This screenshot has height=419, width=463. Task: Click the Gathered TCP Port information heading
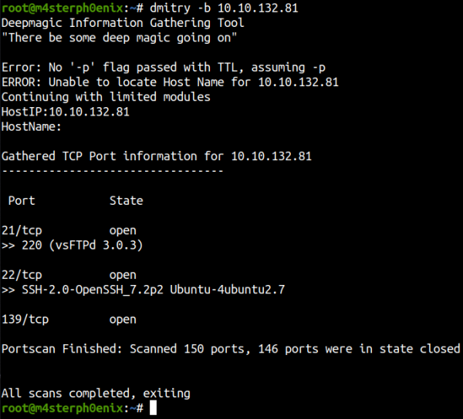pyautogui.click(x=157, y=156)
